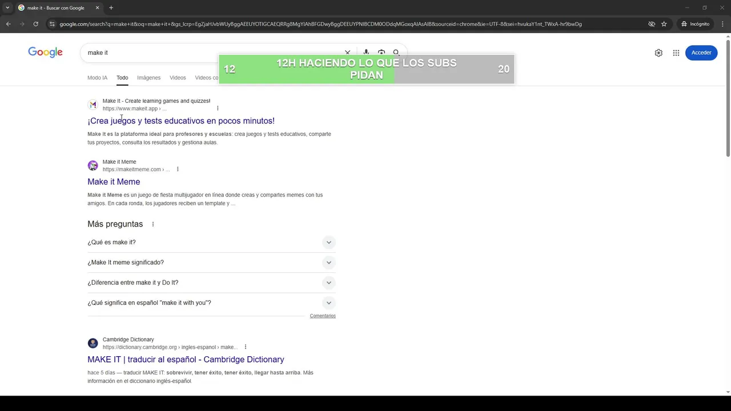Switch to Imágenes tab
This screenshot has height=411, width=731.
pyautogui.click(x=148, y=78)
